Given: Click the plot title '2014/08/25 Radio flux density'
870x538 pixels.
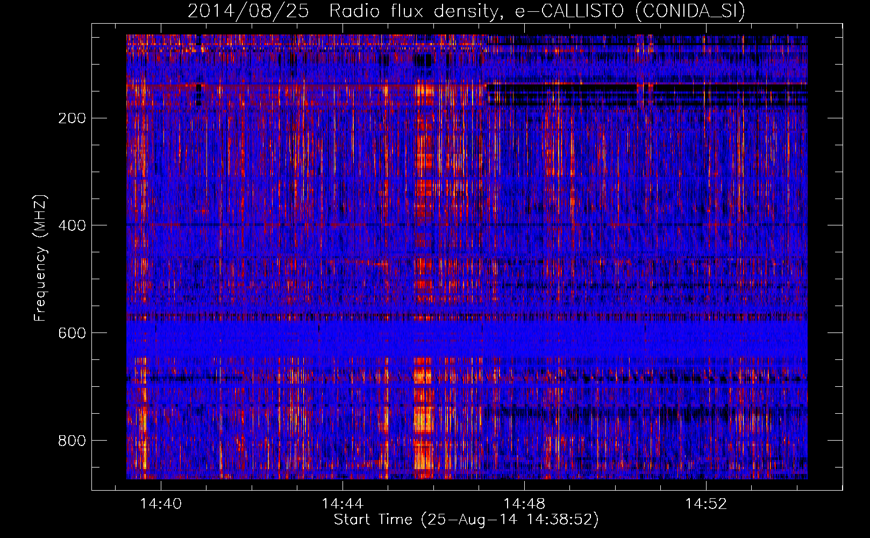Looking at the screenshot, I should tap(466, 11).
